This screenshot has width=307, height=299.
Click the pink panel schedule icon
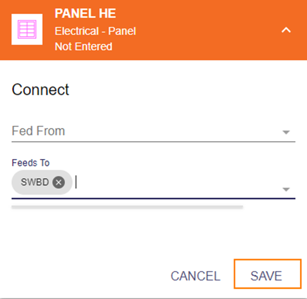[x=27, y=29]
